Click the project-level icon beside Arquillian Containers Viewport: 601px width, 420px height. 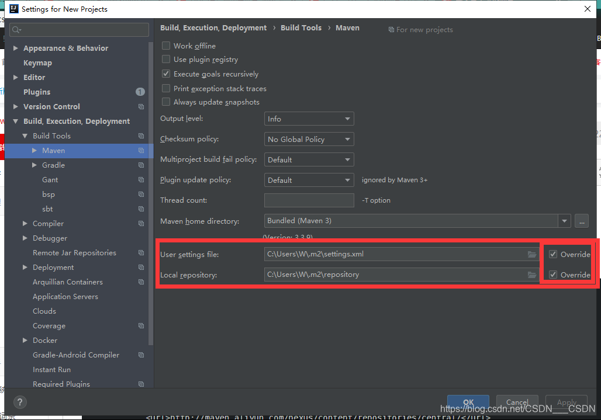pyautogui.click(x=141, y=282)
